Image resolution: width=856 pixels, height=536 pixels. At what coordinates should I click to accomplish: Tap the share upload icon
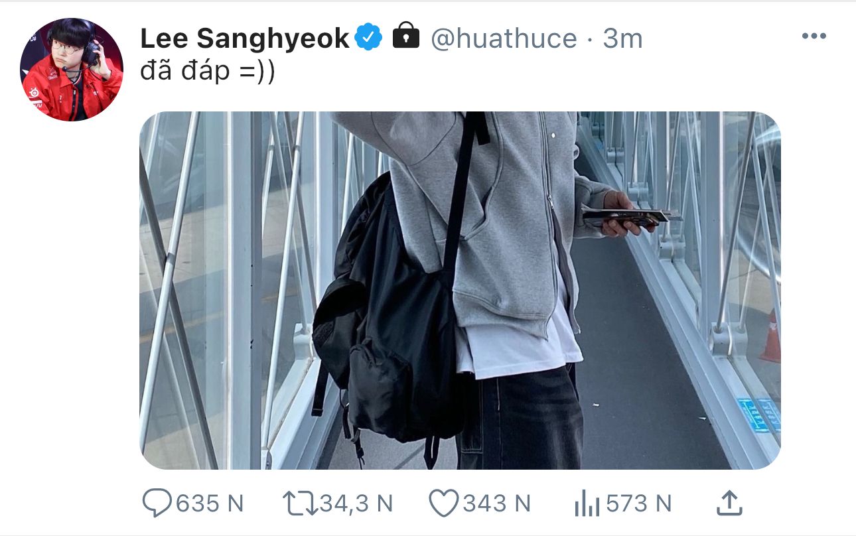(729, 503)
